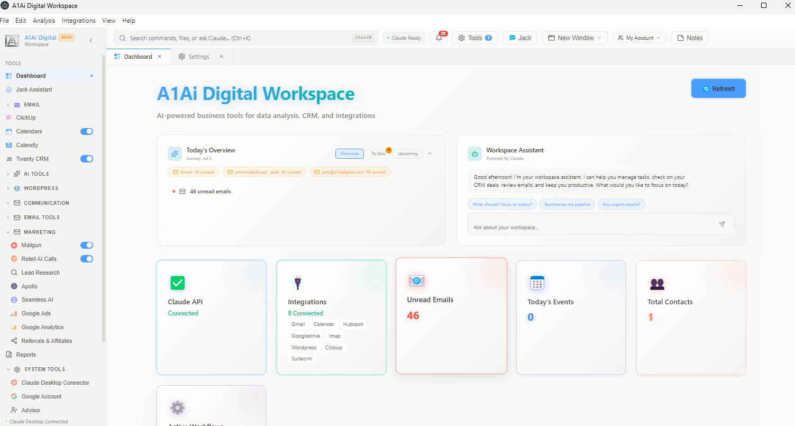Screen dimensions: 795x426
Task: Open the Notes button
Action: (x=690, y=38)
